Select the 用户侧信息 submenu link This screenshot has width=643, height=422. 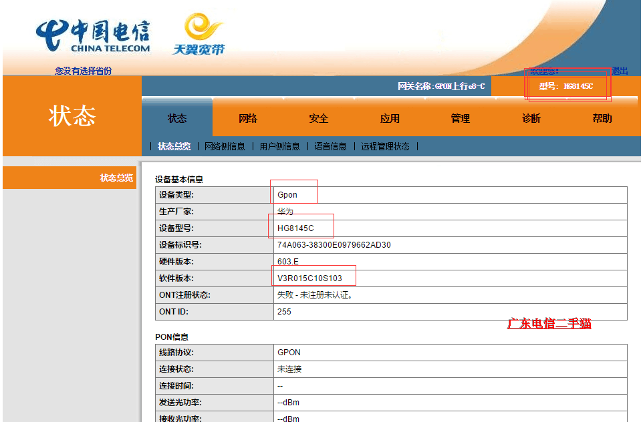click(x=279, y=146)
